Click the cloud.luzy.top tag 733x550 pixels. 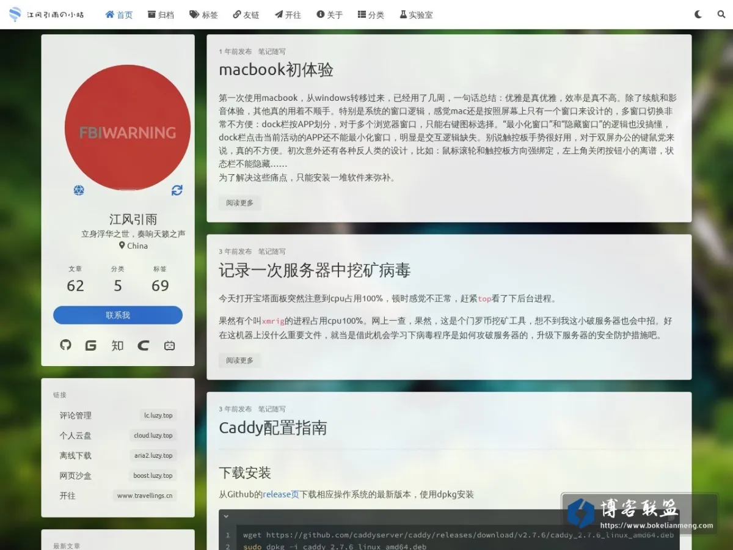[x=153, y=436]
